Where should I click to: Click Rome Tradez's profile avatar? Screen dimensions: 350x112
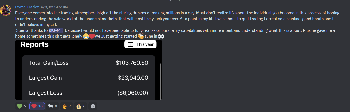pos(5,10)
